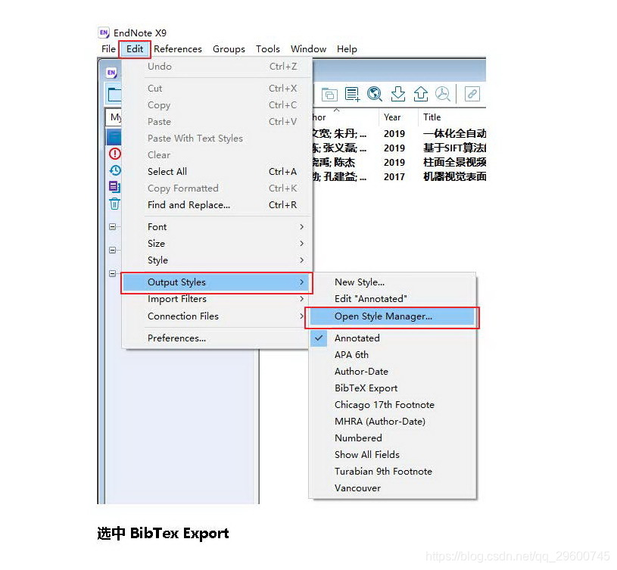Screen dimensions: 617x570
Task: Select APA 6th output style
Action: coord(392,355)
